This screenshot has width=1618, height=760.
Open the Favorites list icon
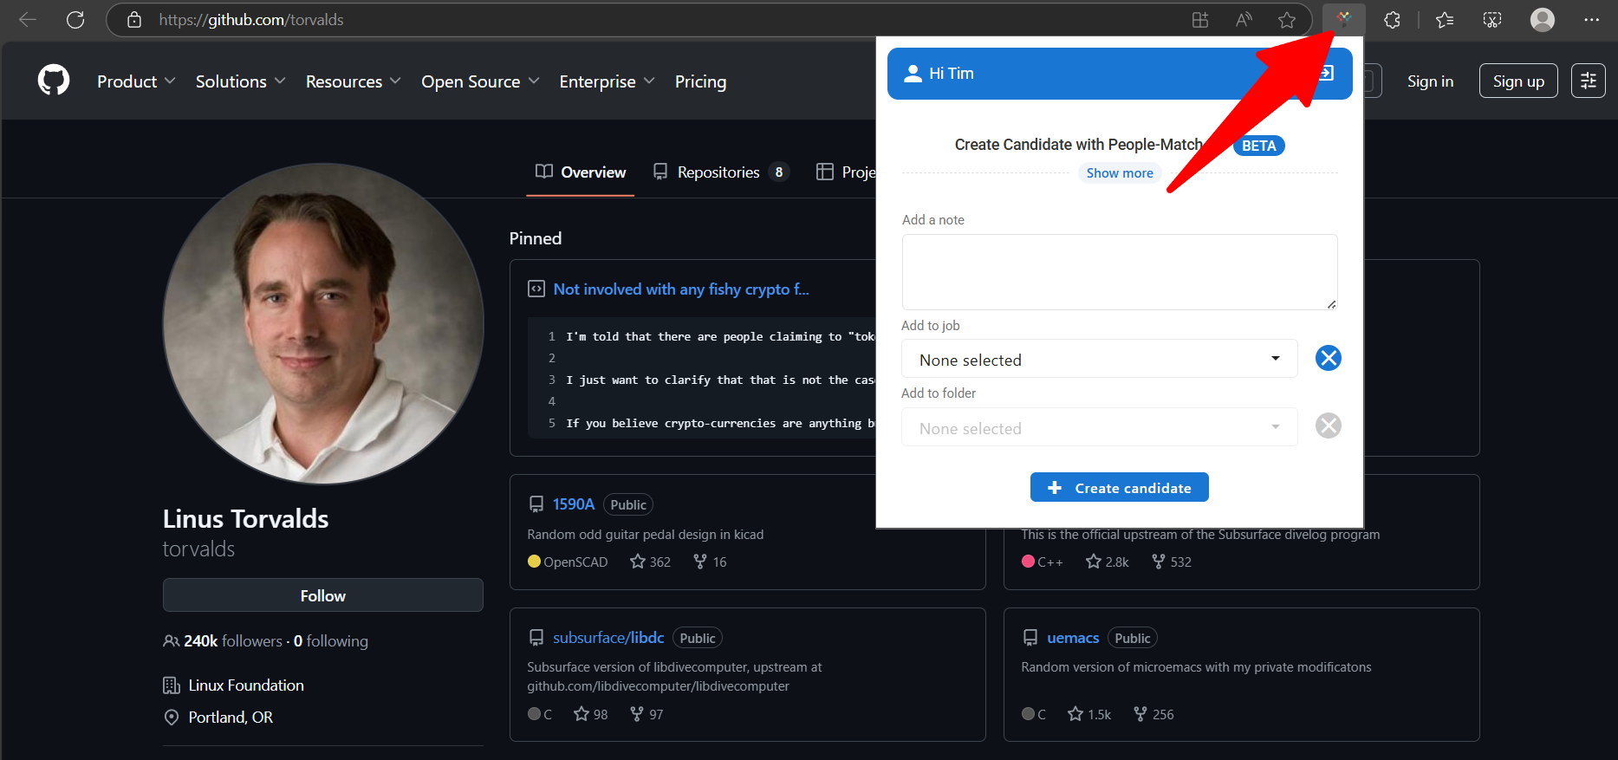click(x=1445, y=20)
